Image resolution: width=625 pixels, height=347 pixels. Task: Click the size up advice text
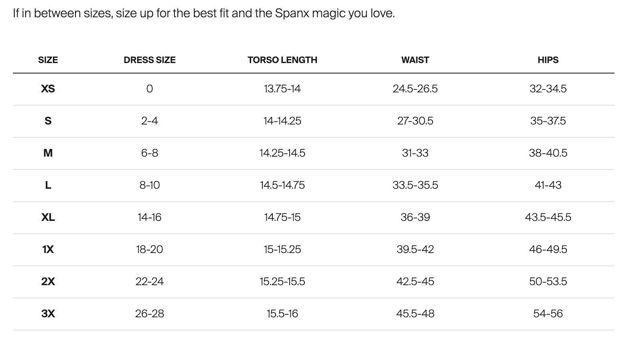pyautogui.click(x=204, y=13)
